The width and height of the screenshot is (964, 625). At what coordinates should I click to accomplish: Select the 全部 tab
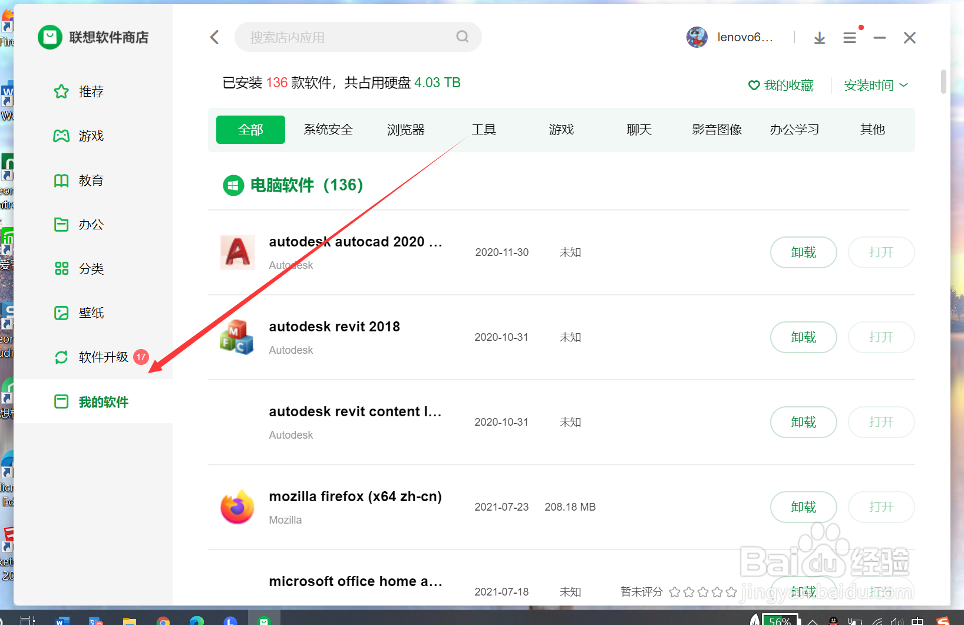click(x=250, y=130)
